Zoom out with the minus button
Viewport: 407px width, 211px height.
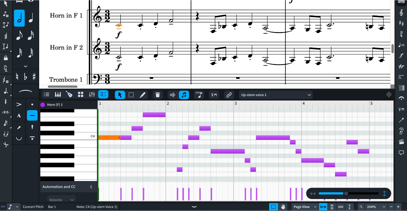pos(391,207)
